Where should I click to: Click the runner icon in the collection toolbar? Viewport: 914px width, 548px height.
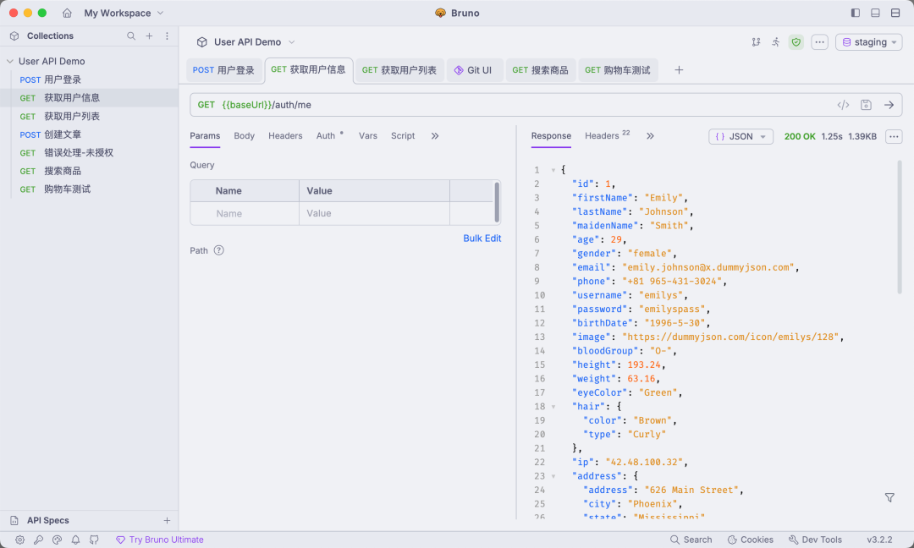point(776,42)
